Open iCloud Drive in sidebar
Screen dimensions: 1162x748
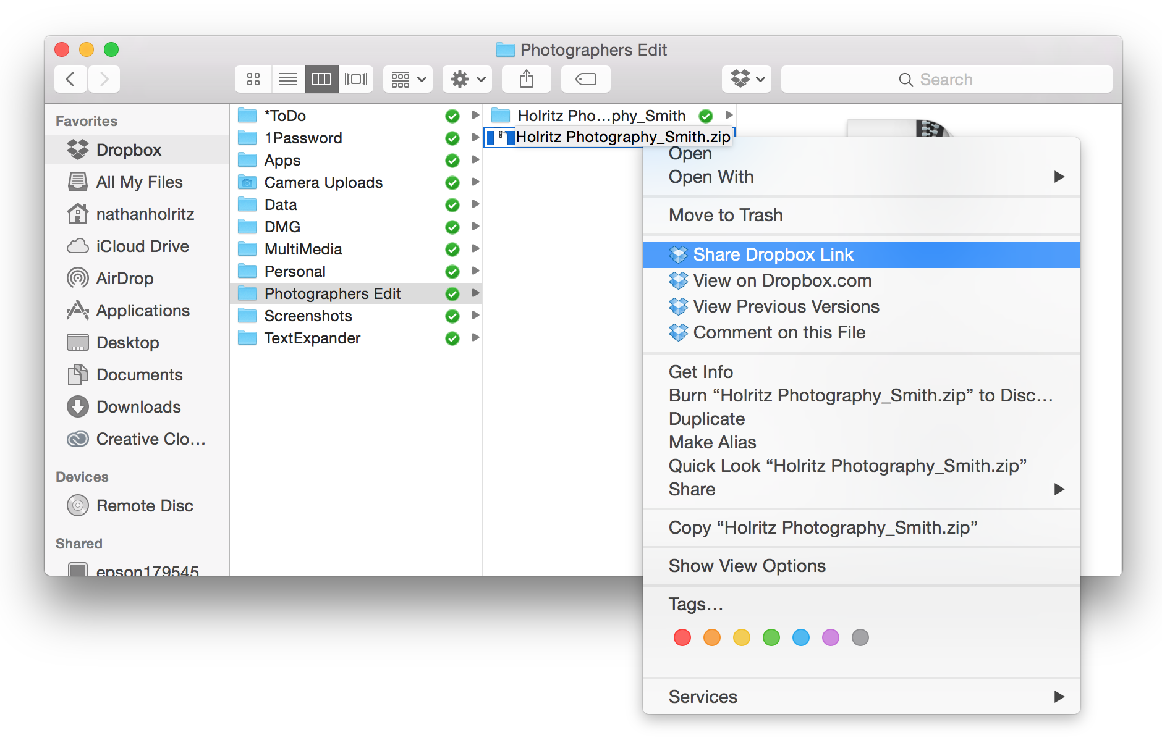(x=137, y=246)
